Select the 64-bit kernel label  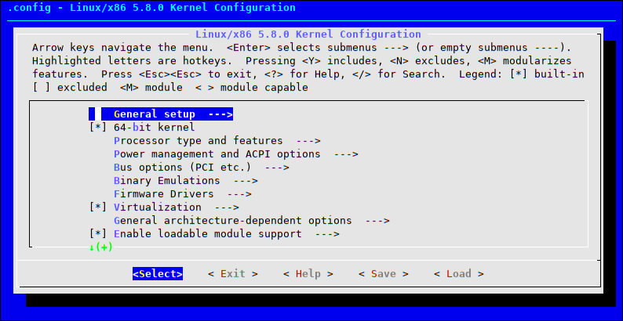click(154, 127)
